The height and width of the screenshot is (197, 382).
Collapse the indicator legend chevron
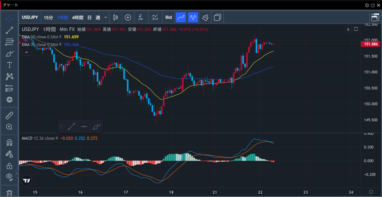pyautogui.click(x=26, y=53)
